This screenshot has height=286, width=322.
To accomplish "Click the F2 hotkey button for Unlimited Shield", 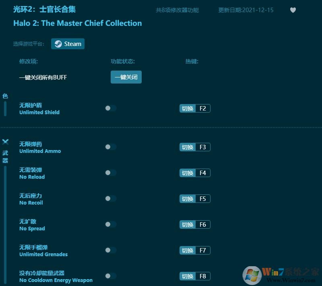I will coord(202,108).
